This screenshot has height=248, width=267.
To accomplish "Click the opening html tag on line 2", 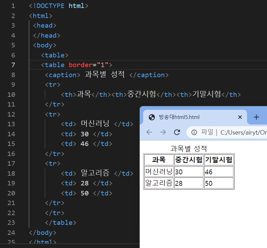I will 40,16.
